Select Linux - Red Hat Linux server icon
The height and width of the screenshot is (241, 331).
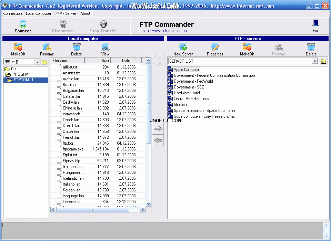170,99
